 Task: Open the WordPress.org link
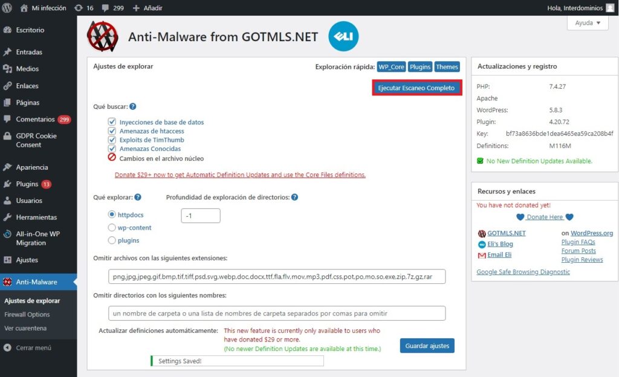pos(592,233)
